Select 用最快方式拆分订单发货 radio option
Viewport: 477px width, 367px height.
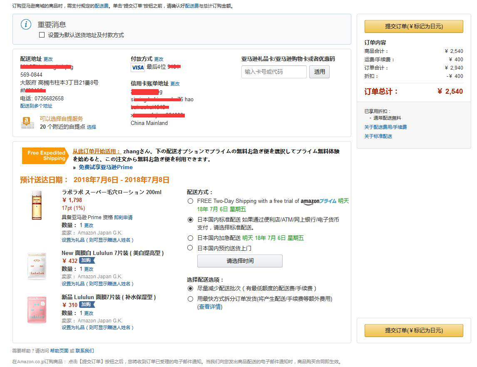pos(191,299)
